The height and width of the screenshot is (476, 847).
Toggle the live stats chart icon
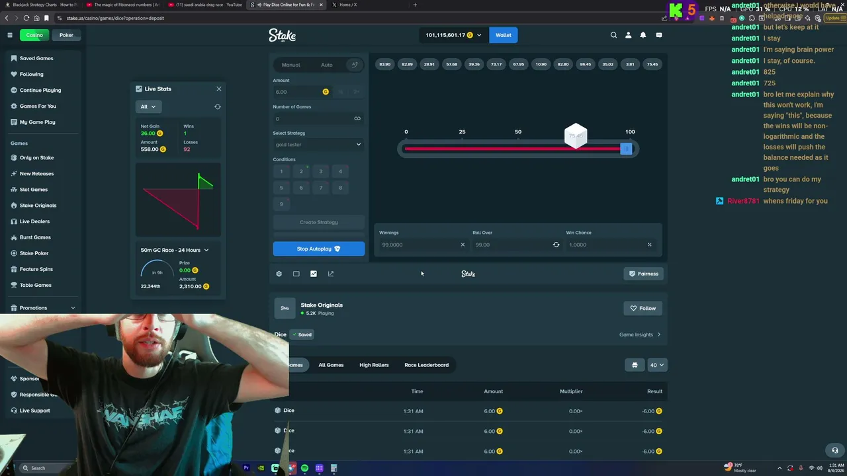[314, 274]
